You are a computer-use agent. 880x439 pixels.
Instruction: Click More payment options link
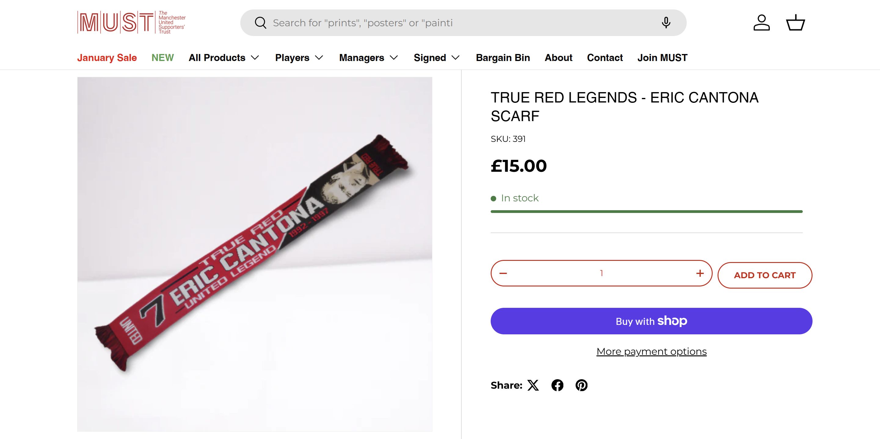pos(651,351)
